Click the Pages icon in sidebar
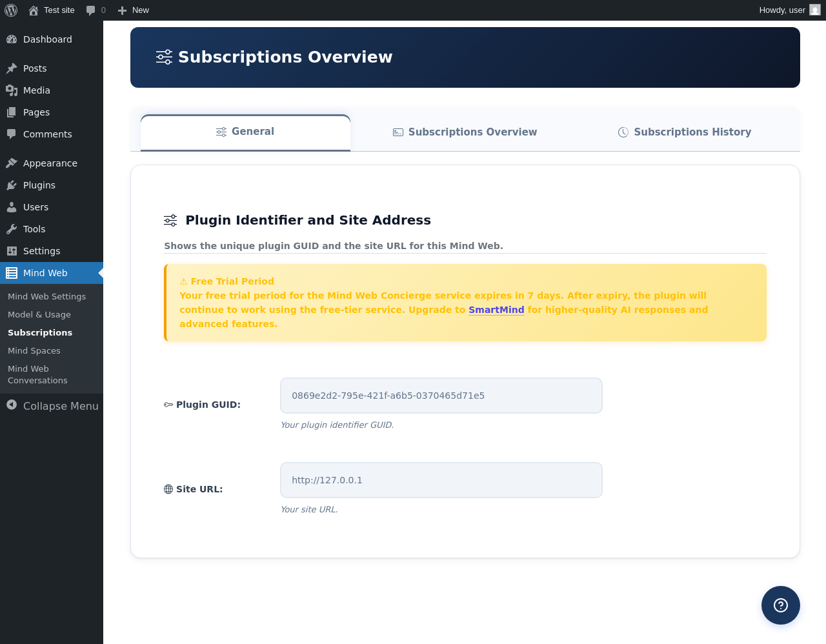Screen dimensions: 826x644 (x=12, y=112)
